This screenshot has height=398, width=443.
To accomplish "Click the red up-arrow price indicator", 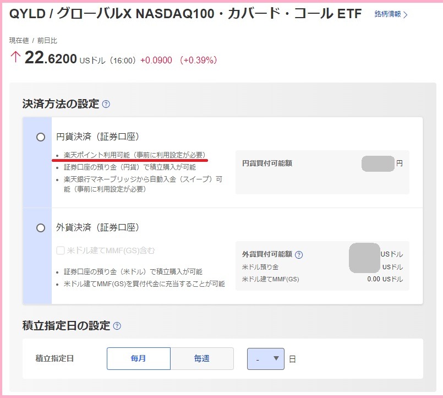I will click(x=15, y=57).
